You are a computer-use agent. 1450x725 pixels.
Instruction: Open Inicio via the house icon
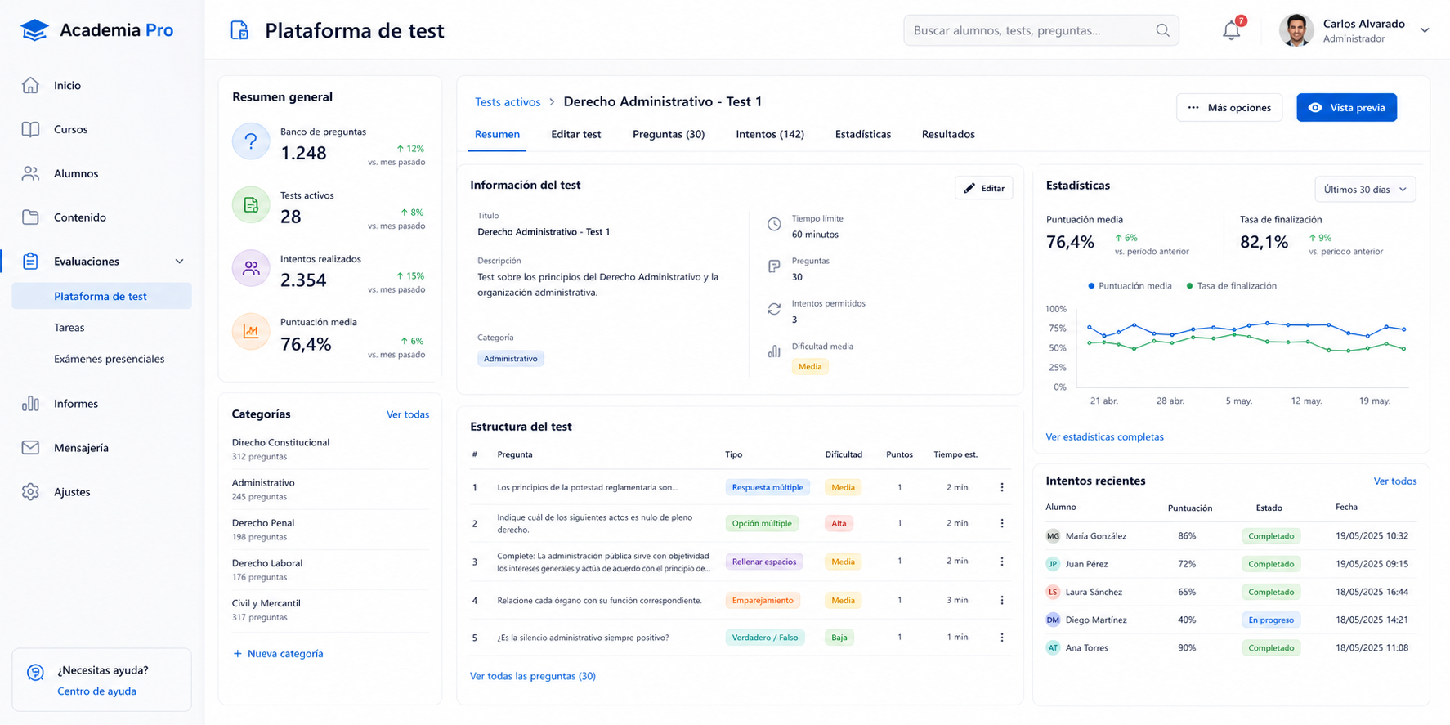point(30,85)
